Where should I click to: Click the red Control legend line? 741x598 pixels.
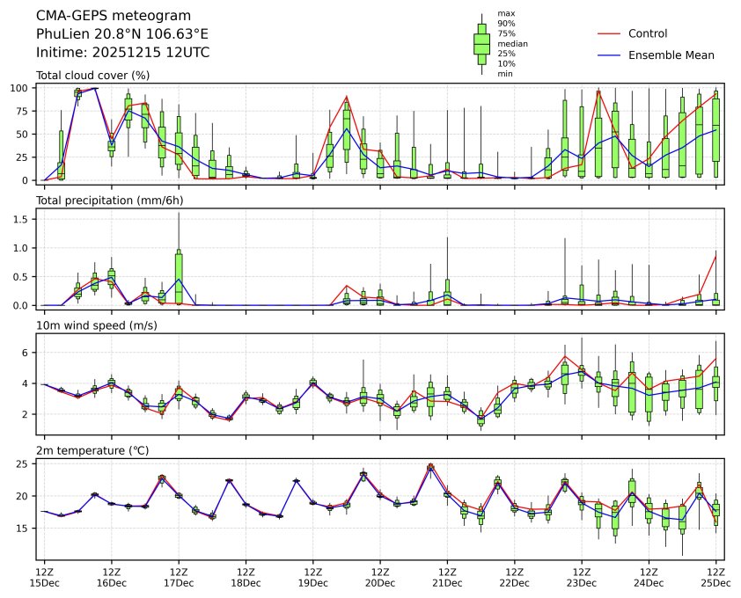click(x=609, y=33)
